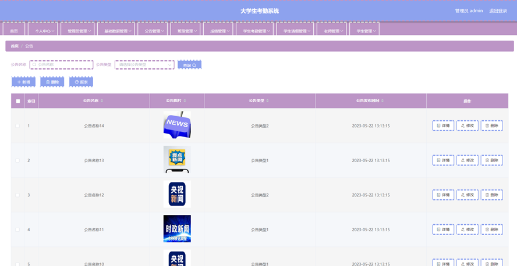Viewport: 517px width, 266px height.
Task: Click the 公告名称14 cell text
Action: click(94, 126)
